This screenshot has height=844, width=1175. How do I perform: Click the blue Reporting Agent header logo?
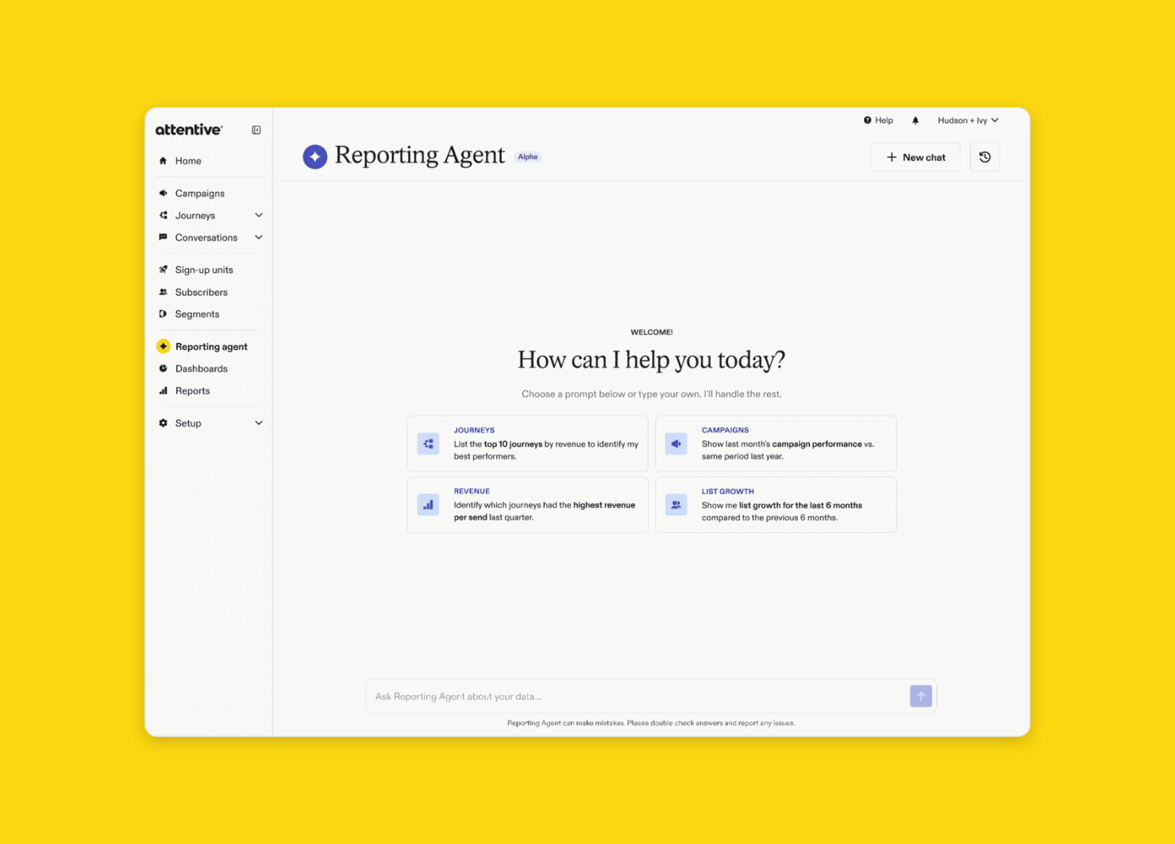[315, 156]
